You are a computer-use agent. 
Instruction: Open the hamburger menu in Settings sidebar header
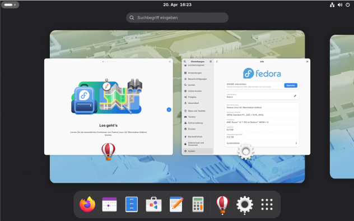pos(211,62)
